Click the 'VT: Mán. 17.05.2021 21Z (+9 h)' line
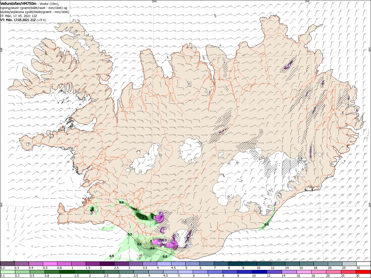 coord(23,20)
